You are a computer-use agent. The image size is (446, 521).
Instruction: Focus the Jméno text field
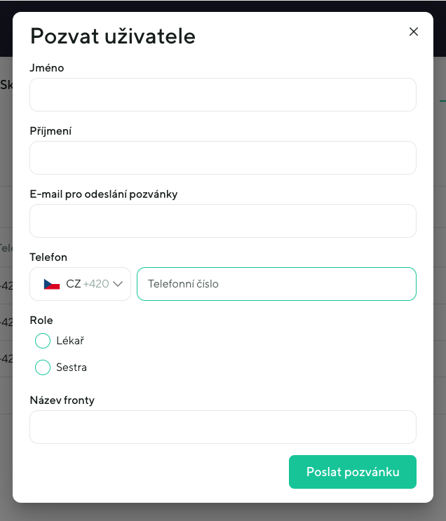[222, 95]
